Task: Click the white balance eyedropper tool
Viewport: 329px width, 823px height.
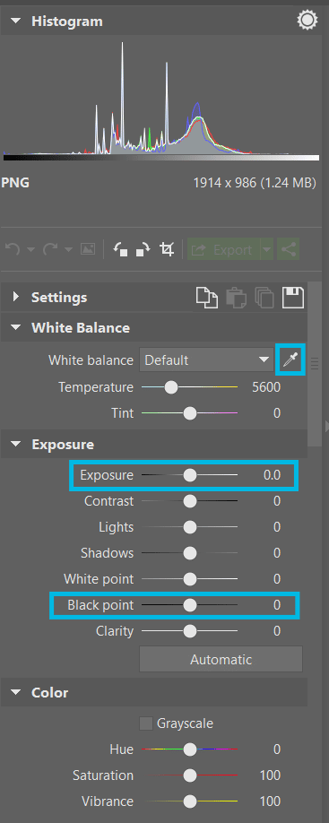Action: pyautogui.click(x=290, y=360)
